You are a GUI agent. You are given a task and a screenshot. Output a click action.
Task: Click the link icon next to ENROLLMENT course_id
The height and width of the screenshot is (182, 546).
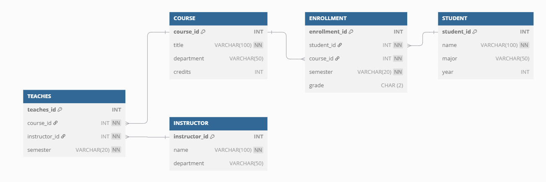coord(337,59)
